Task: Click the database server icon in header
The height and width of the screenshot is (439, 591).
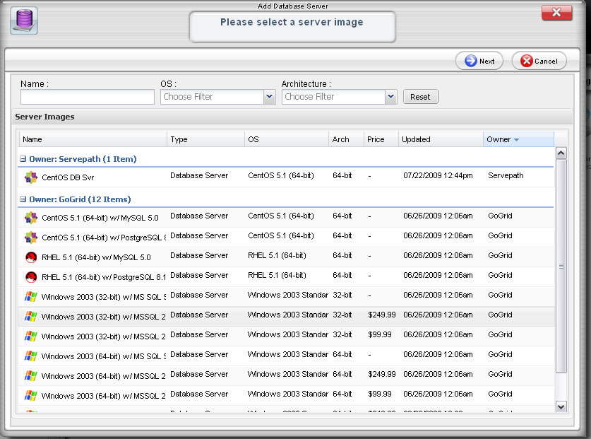Action: (24, 20)
